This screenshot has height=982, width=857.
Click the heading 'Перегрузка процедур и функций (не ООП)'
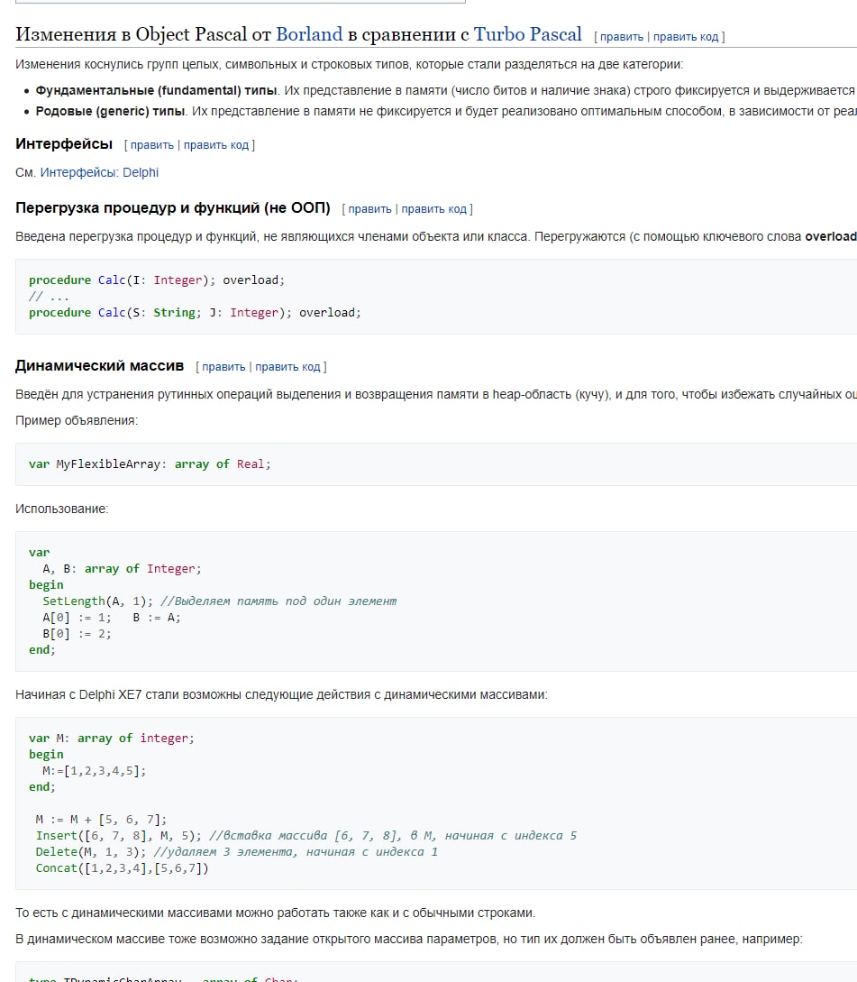coord(173,208)
